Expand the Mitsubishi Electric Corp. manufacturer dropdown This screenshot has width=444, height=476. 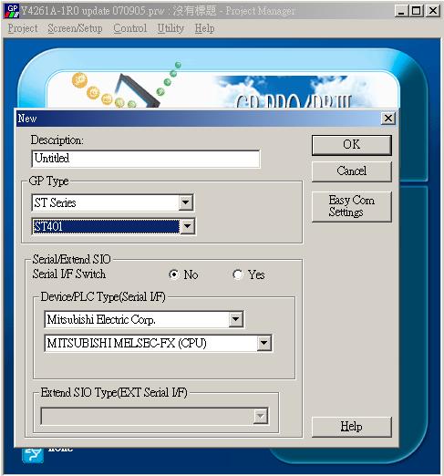click(x=236, y=319)
